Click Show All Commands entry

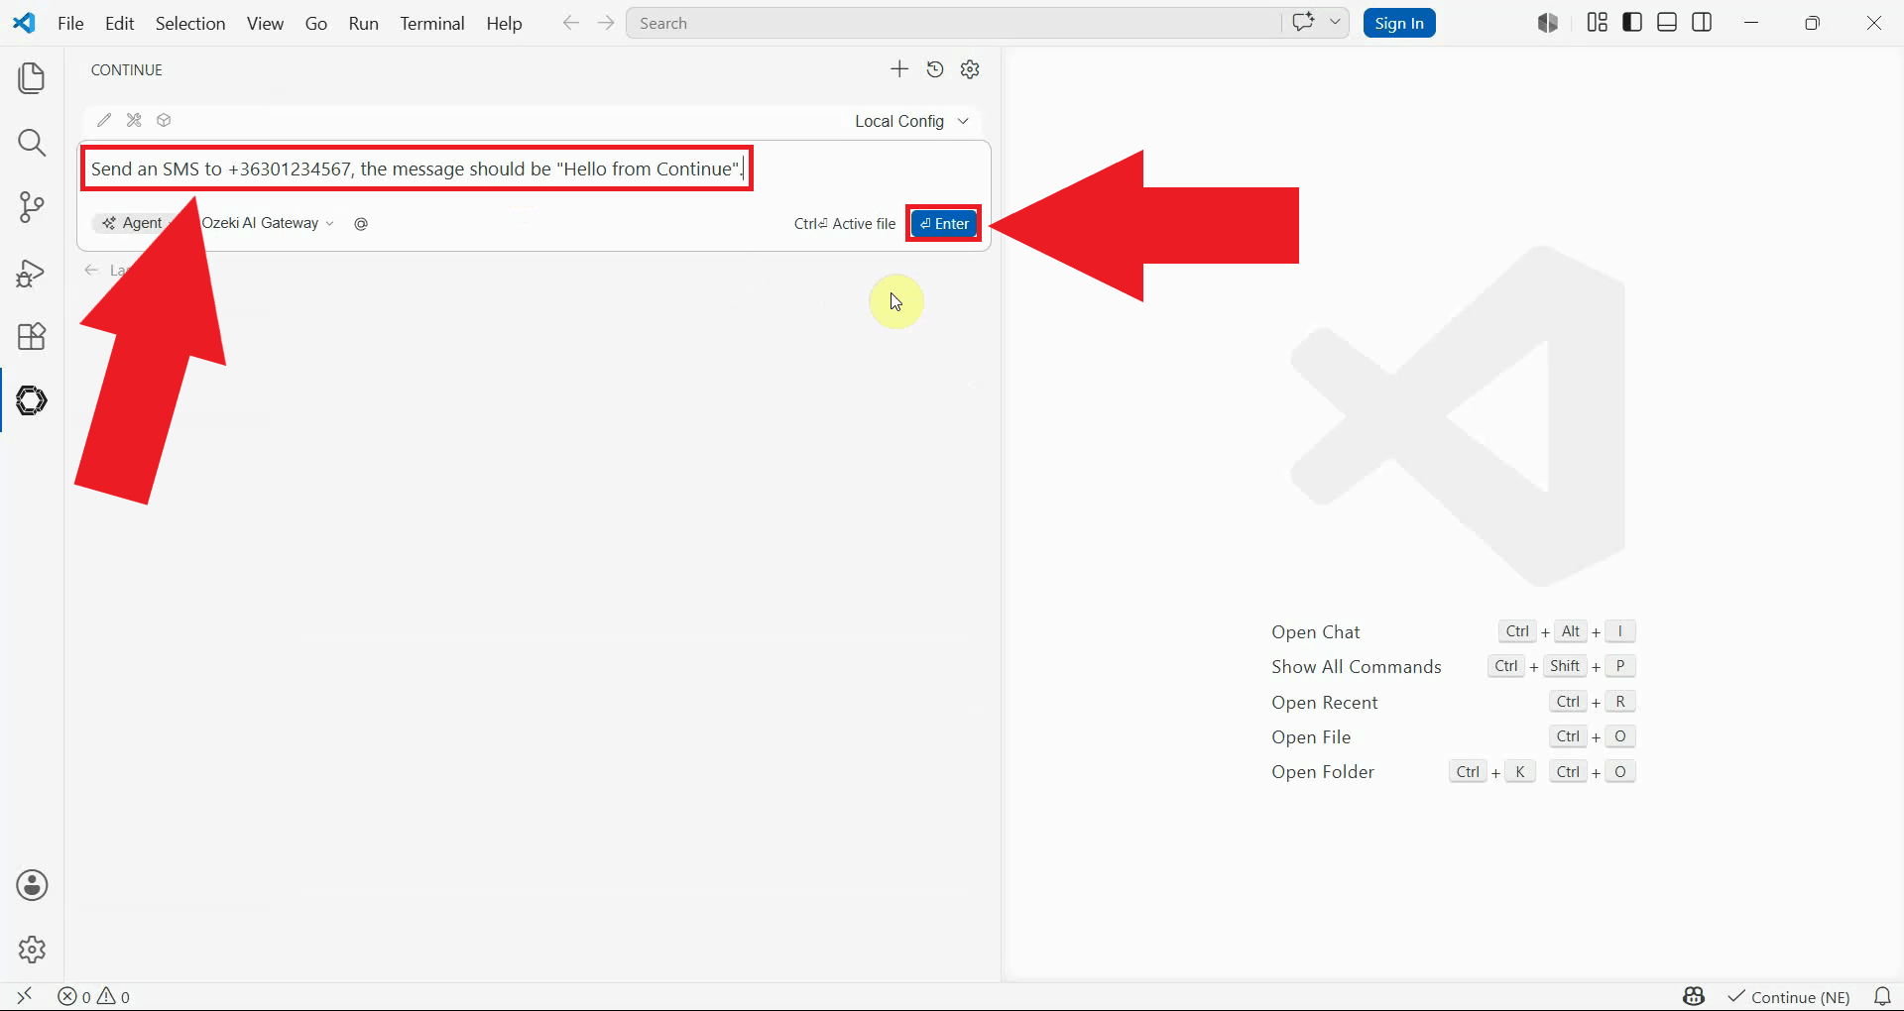[1357, 667]
